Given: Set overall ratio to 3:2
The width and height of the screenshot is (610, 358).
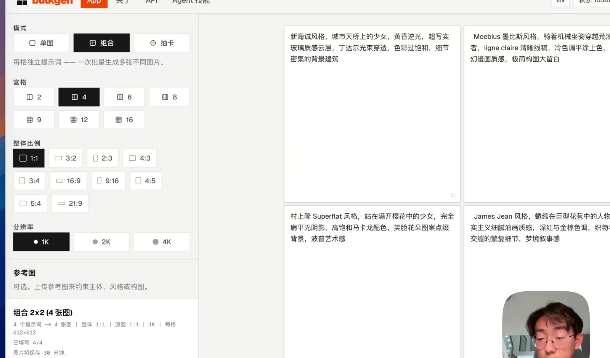Looking at the screenshot, I should coord(66,158).
